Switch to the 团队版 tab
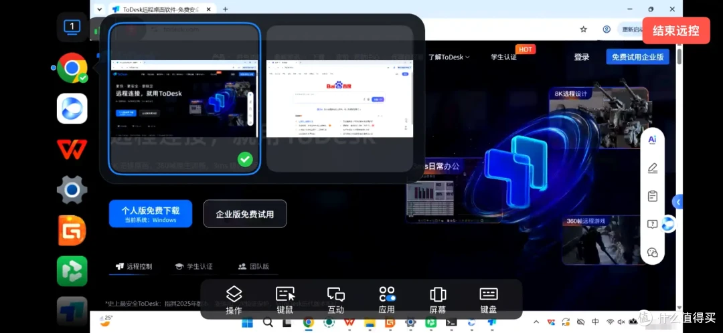 coord(254,266)
